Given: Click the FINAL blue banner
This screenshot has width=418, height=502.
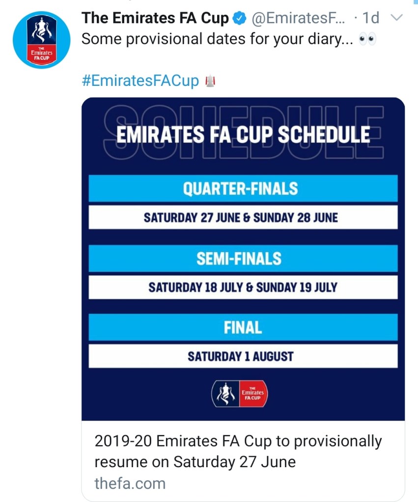Looking at the screenshot, I should pos(243,327).
